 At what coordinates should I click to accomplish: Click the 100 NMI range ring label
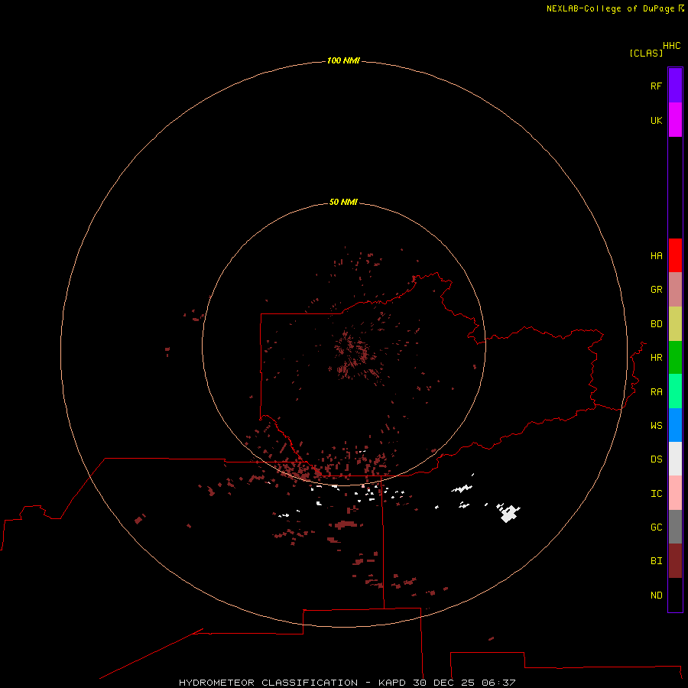343,60
